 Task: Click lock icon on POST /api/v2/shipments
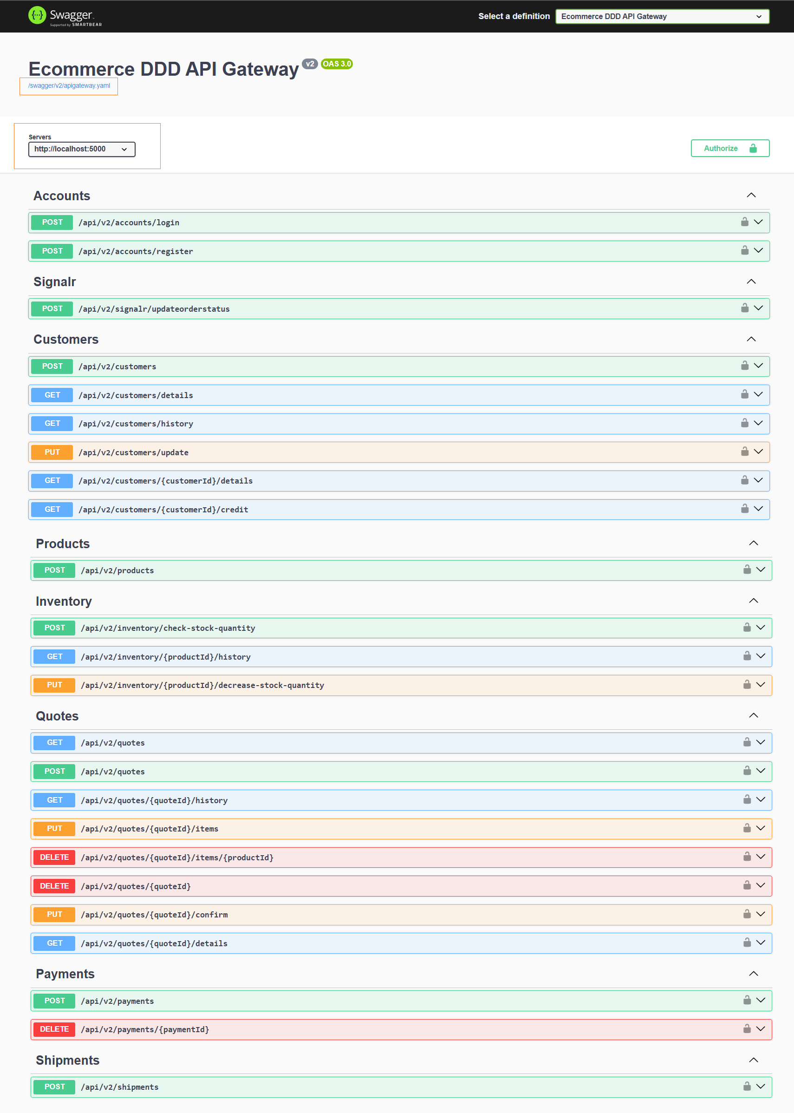(747, 1087)
